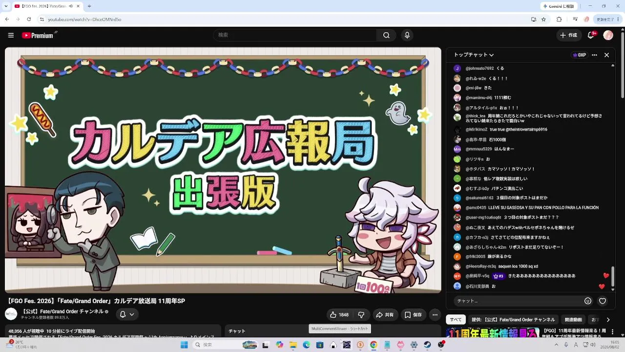Click the video player stream area
Viewport: 625px width, 352px height.
223,170
